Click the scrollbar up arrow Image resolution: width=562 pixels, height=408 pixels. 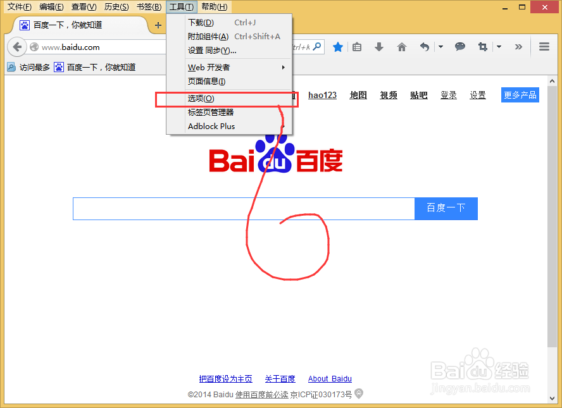click(552, 82)
